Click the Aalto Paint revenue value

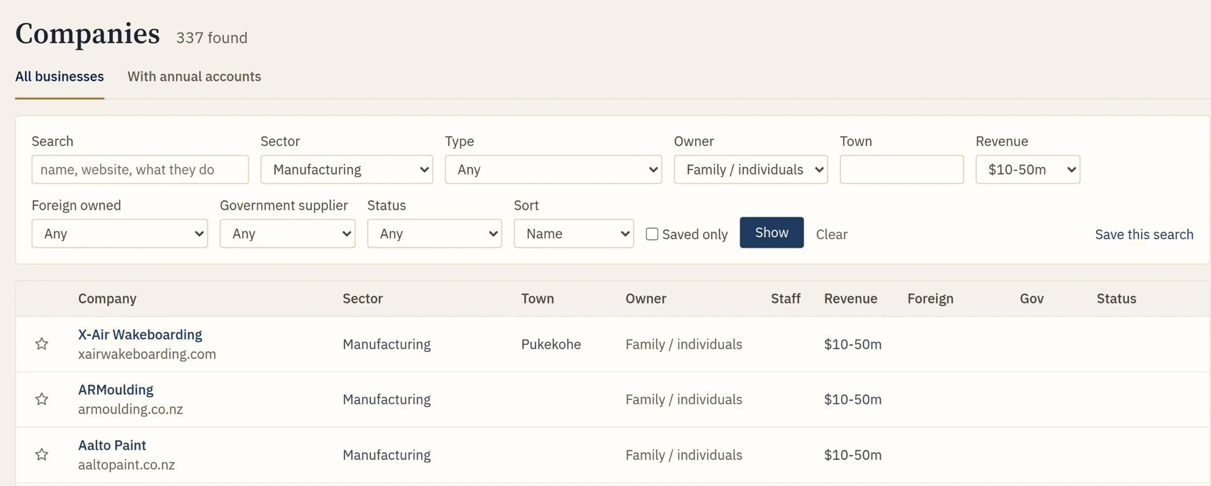852,455
